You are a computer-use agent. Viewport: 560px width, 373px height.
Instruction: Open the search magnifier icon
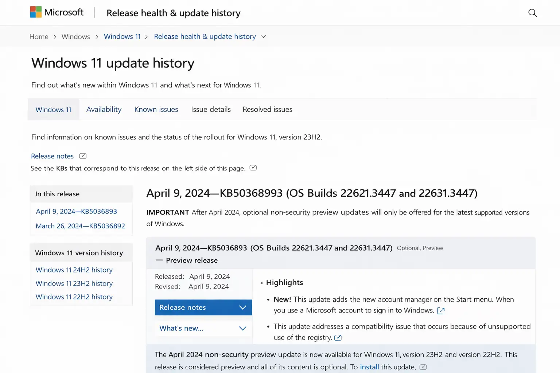pyautogui.click(x=532, y=13)
